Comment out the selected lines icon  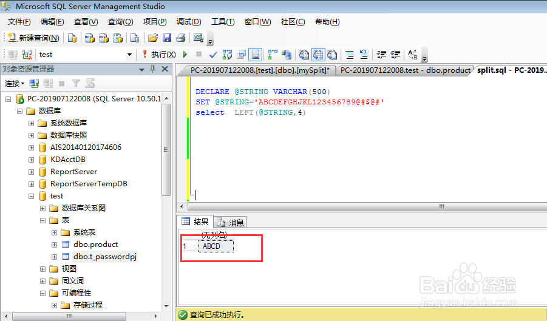(349, 55)
